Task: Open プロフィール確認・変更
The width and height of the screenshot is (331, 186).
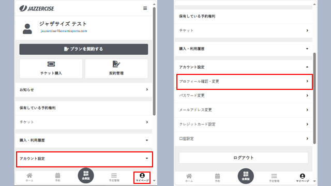Action: click(x=245, y=82)
